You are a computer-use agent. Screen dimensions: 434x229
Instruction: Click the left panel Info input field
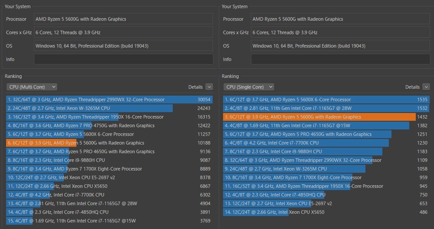coord(123,59)
